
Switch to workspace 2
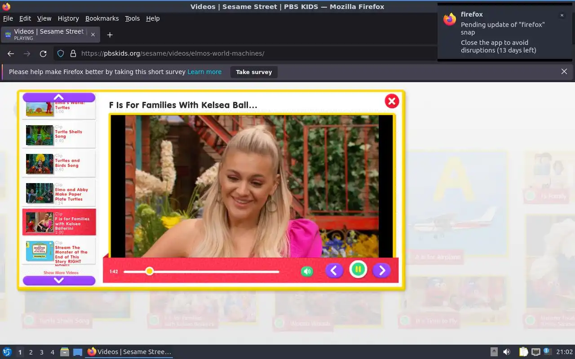point(31,352)
